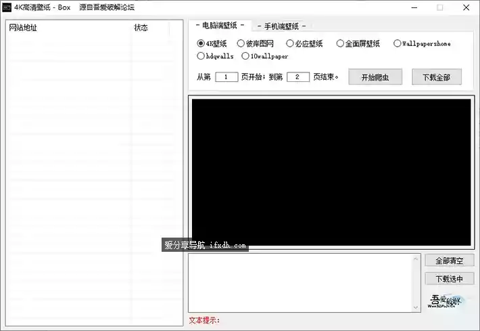Open the 手机端壁纸 tab
Image resolution: width=480 pixels, height=331 pixels.
[281, 26]
